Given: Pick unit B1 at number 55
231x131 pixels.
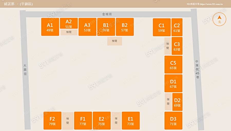Looking at the screenshot, I should (x=106, y=27).
